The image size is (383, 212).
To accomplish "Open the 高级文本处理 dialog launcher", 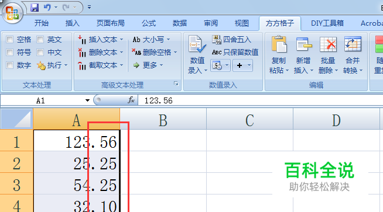I will pos(176,84).
